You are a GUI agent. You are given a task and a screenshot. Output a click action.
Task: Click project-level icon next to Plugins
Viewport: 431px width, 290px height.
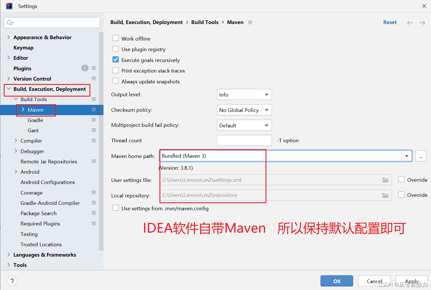(94, 68)
